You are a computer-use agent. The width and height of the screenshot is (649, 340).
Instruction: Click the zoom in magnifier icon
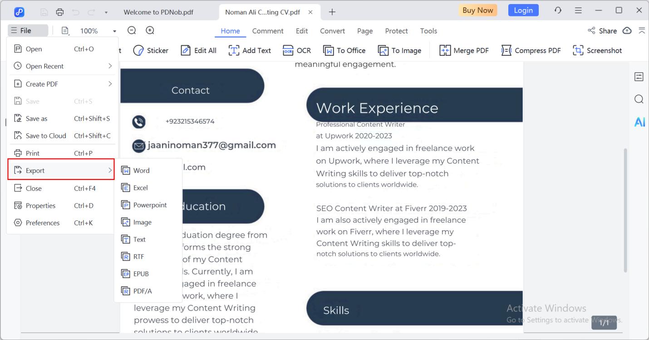coord(150,30)
